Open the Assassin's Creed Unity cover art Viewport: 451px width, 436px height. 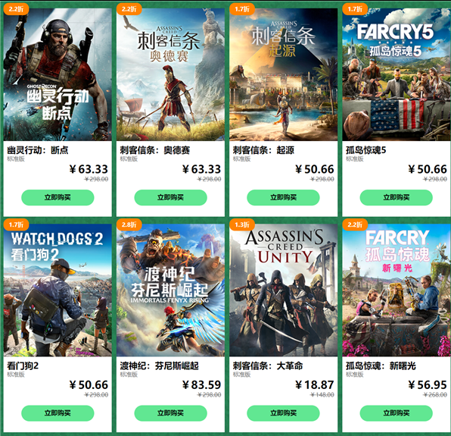click(x=283, y=290)
